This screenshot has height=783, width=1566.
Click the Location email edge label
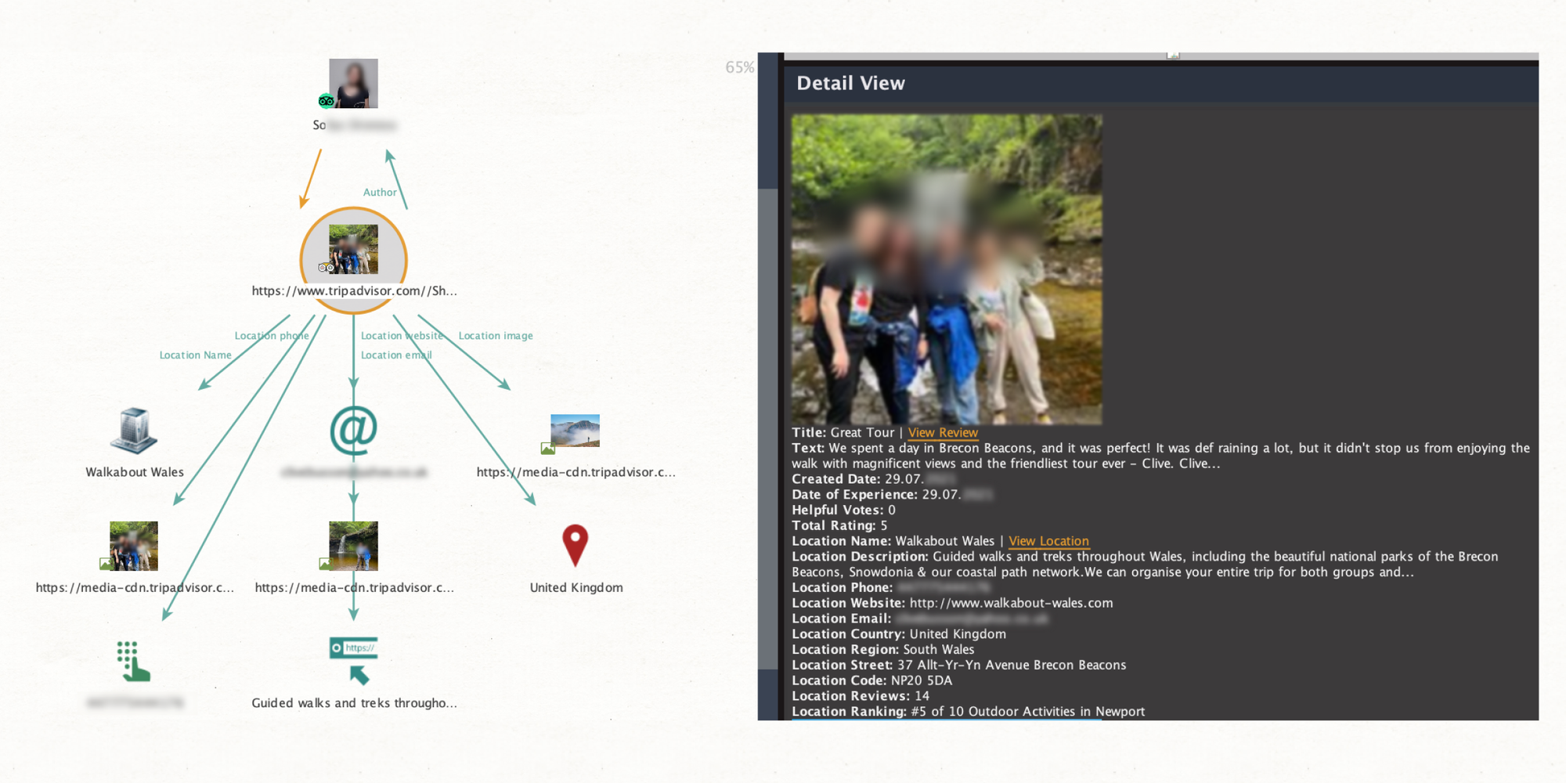pyautogui.click(x=396, y=355)
